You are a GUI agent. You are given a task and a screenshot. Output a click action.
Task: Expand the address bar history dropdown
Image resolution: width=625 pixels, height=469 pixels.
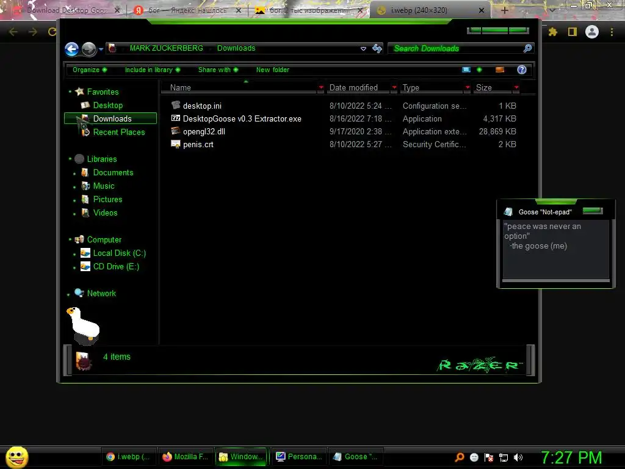coord(363,49)
